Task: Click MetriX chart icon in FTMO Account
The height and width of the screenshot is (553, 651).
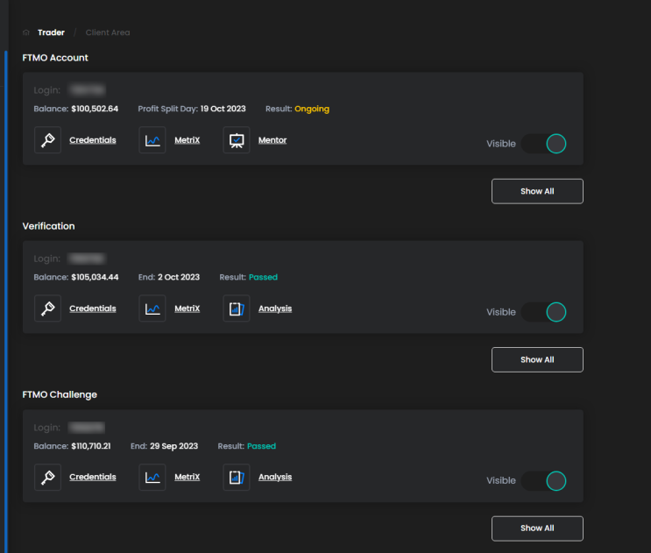Action: pyautogui.click(x=152, y=140)
